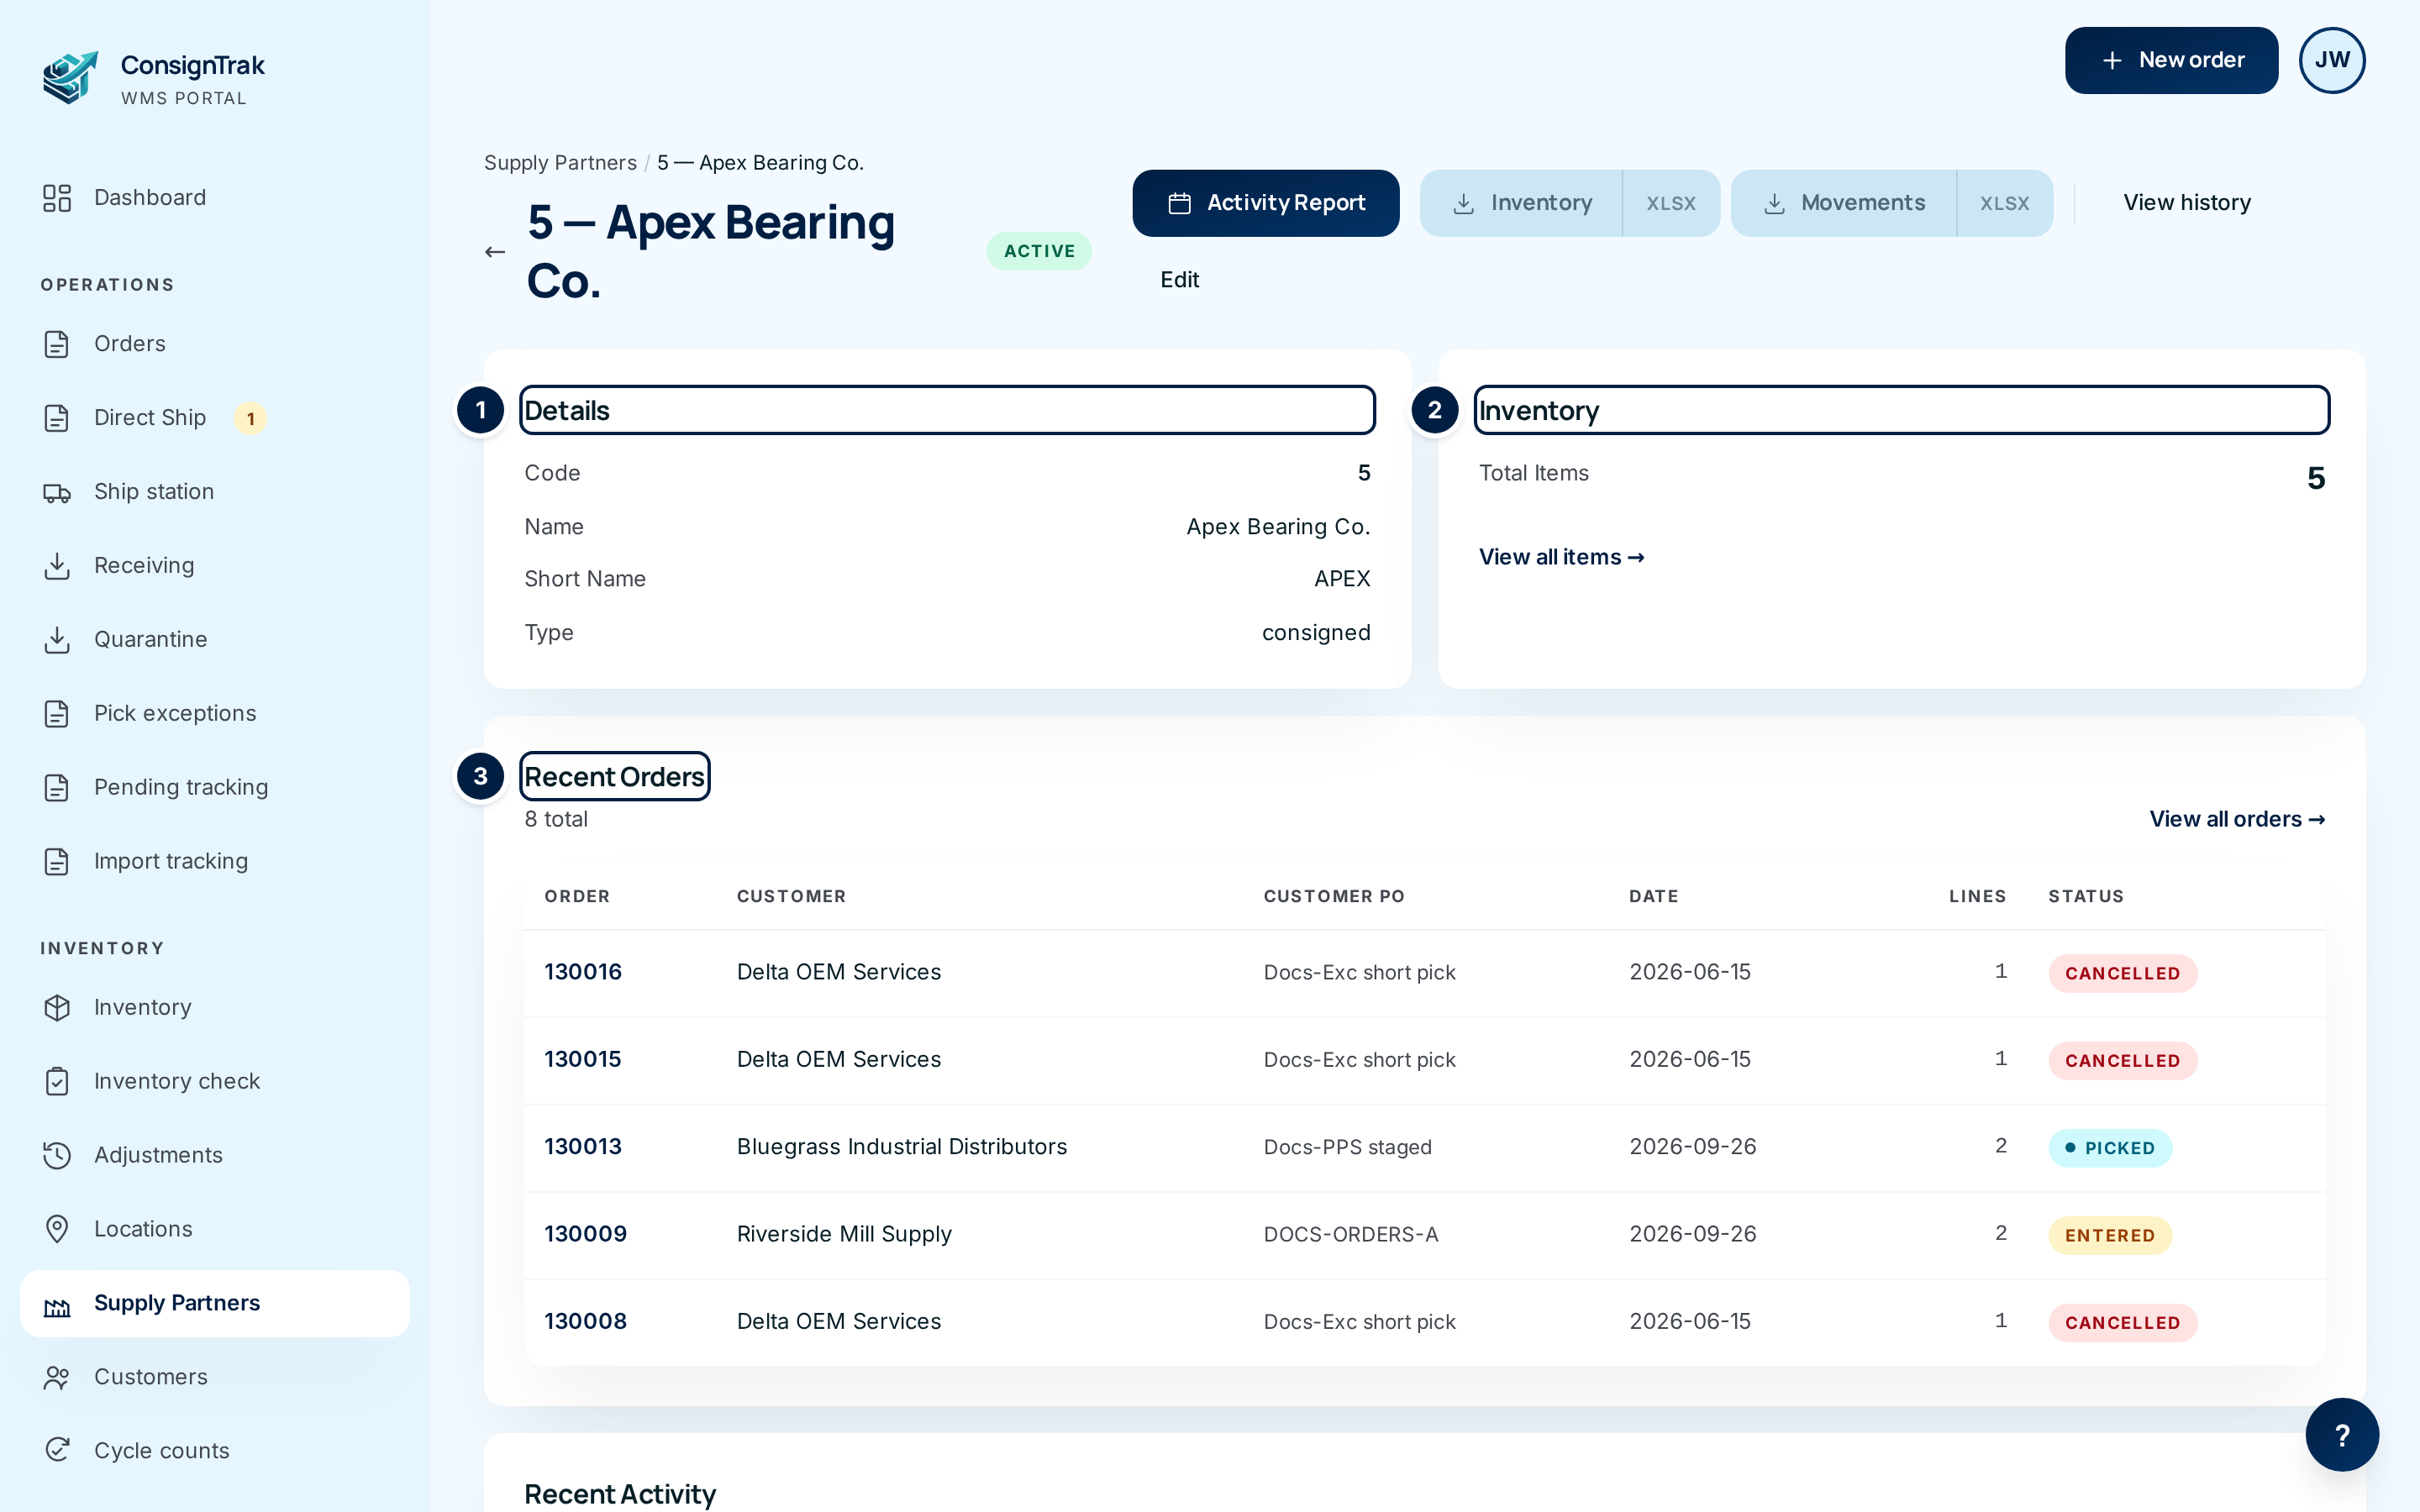The width and height of the screenshot is (2420, 1512).
Task: Open order 130016
Action: click(x=583, y=972)
